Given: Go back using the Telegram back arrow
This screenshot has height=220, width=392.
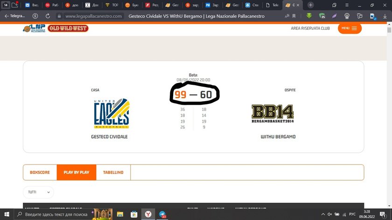Looking at the screenshot, I should coord(7,16).
